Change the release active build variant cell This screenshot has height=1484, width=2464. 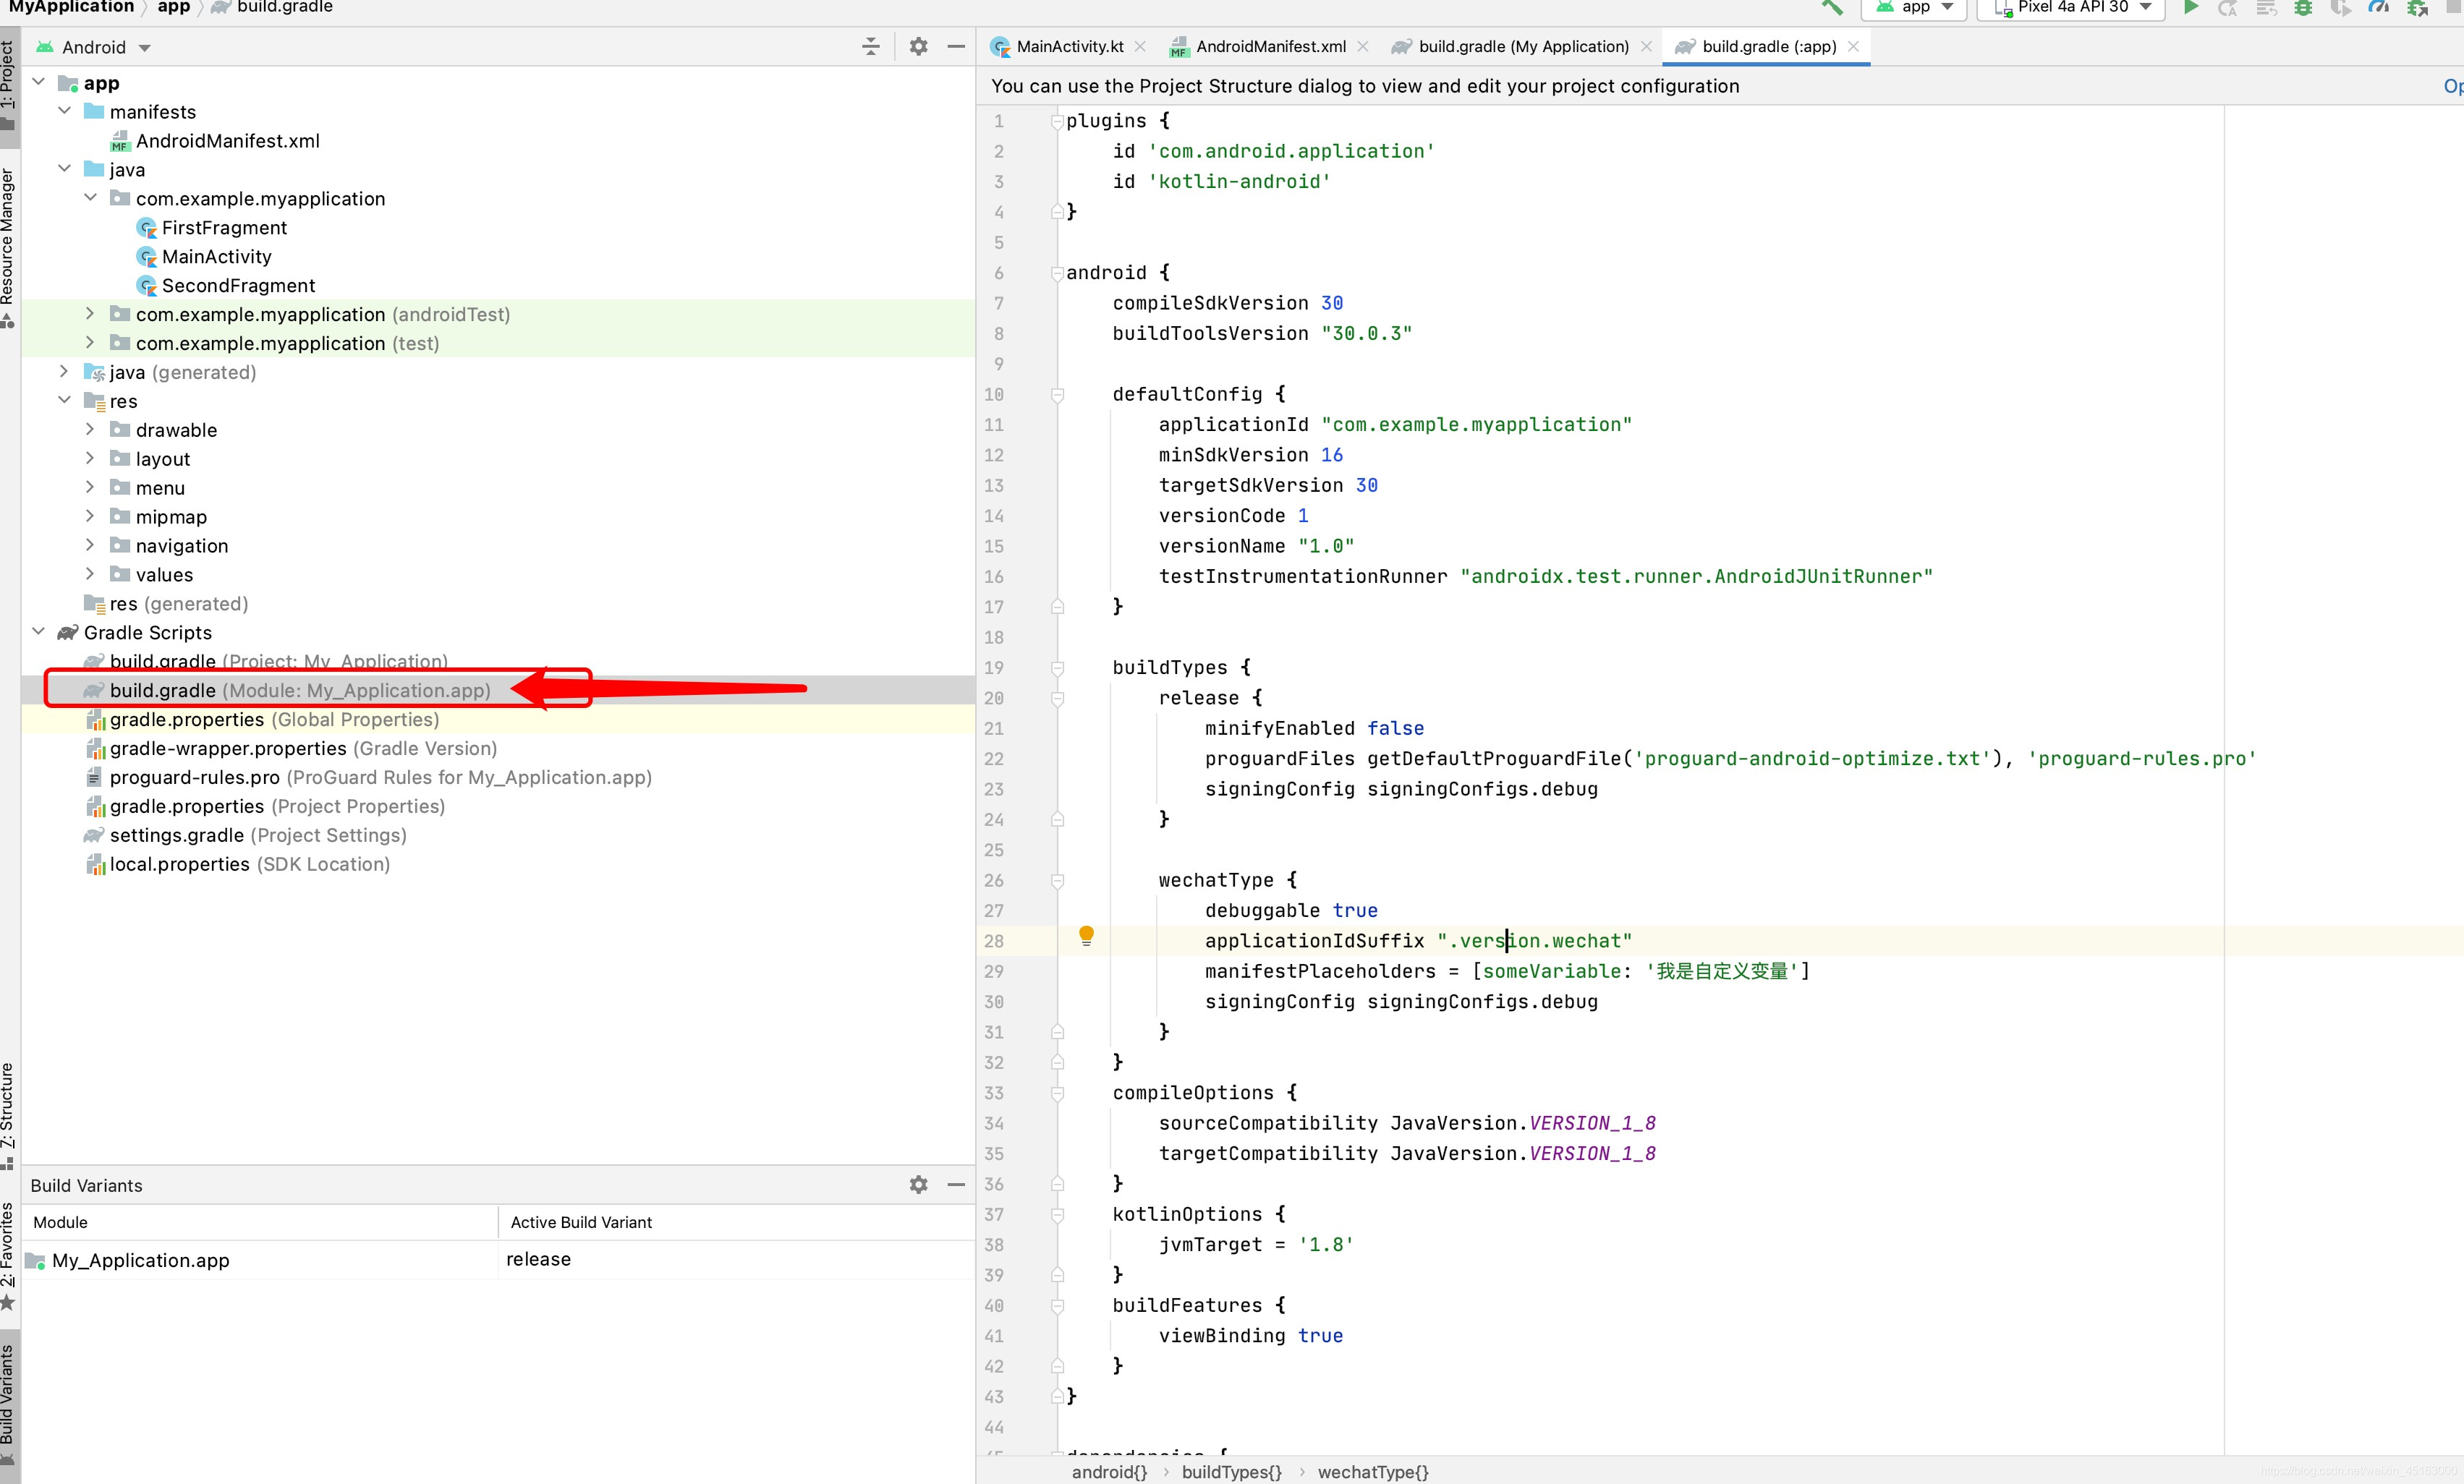point(736,1259)
